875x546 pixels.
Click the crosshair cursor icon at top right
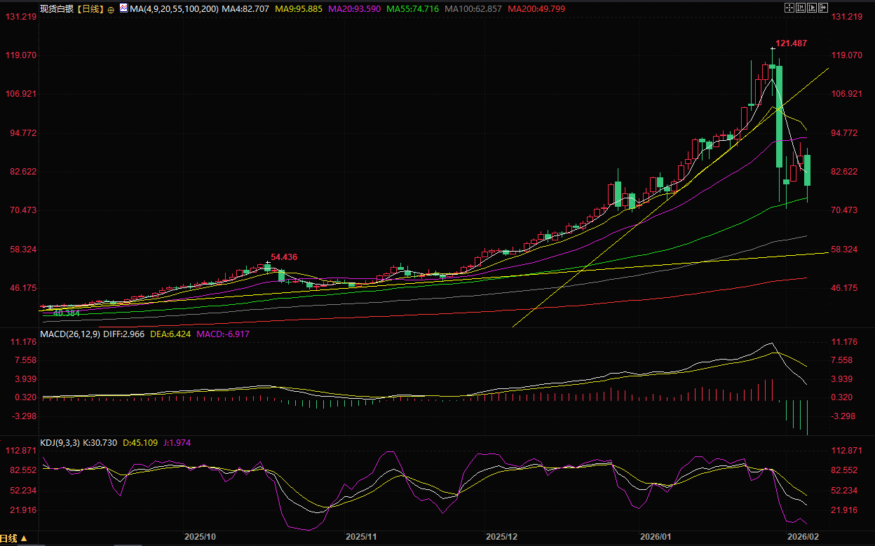(789, 8)
